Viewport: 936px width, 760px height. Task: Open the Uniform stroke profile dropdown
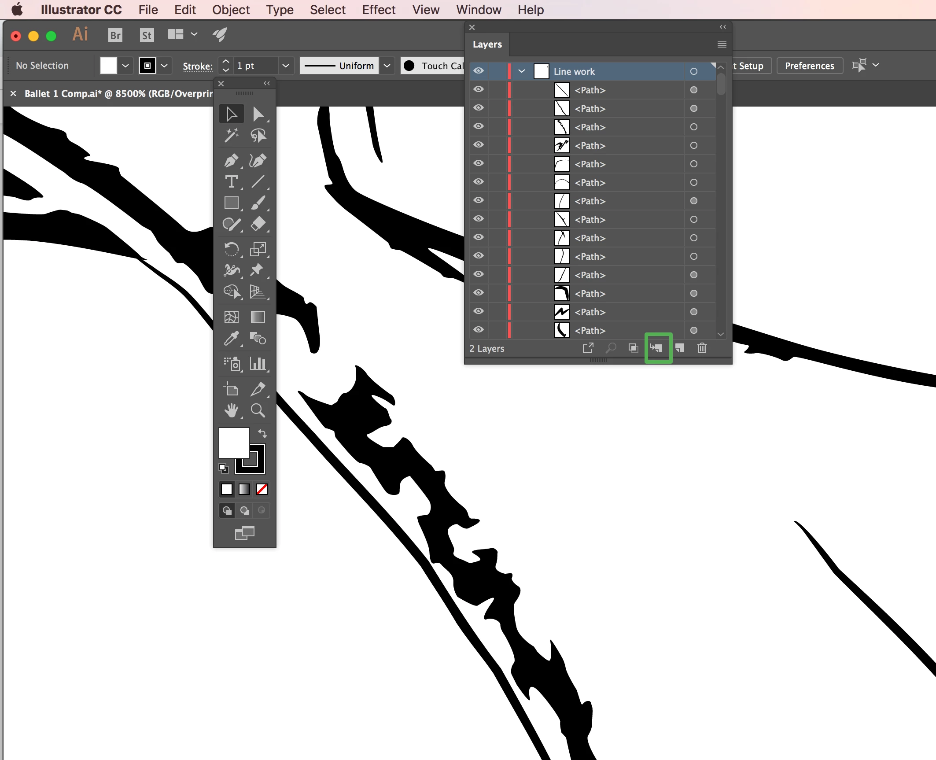pos(387,66)
